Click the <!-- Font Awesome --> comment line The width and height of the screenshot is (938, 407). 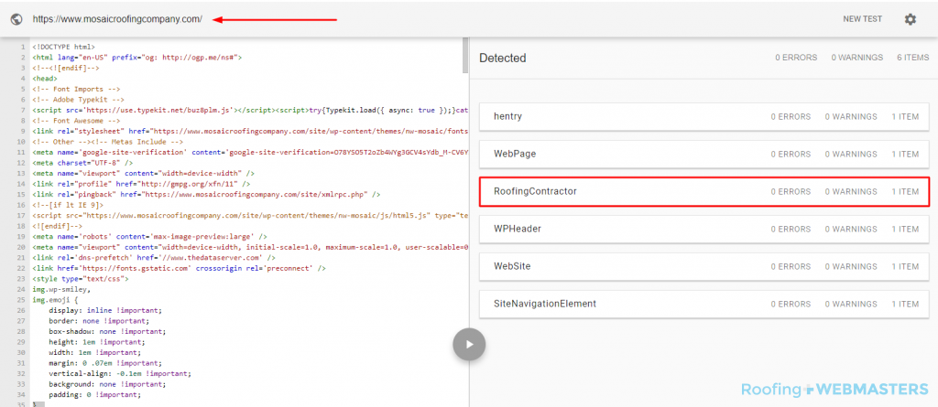click(x=77, y=122)
